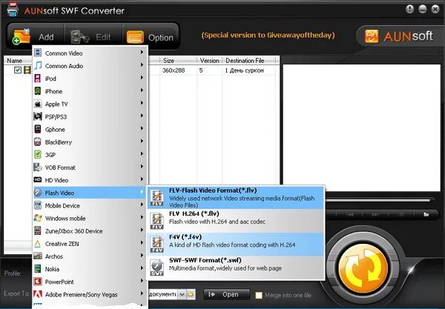This screenshot has width=445, height=309.
Task: Click the '1 День сурком' destination cell
Action: (244, 70)
